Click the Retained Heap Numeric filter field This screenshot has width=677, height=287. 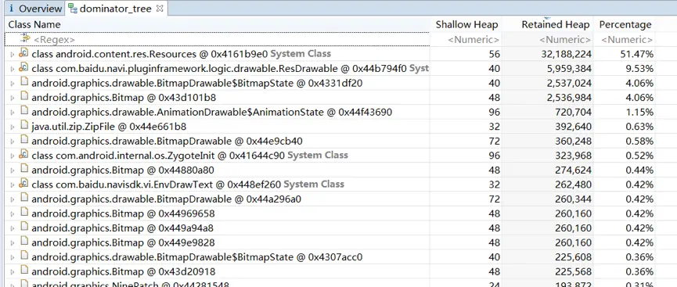click(565, 40)
